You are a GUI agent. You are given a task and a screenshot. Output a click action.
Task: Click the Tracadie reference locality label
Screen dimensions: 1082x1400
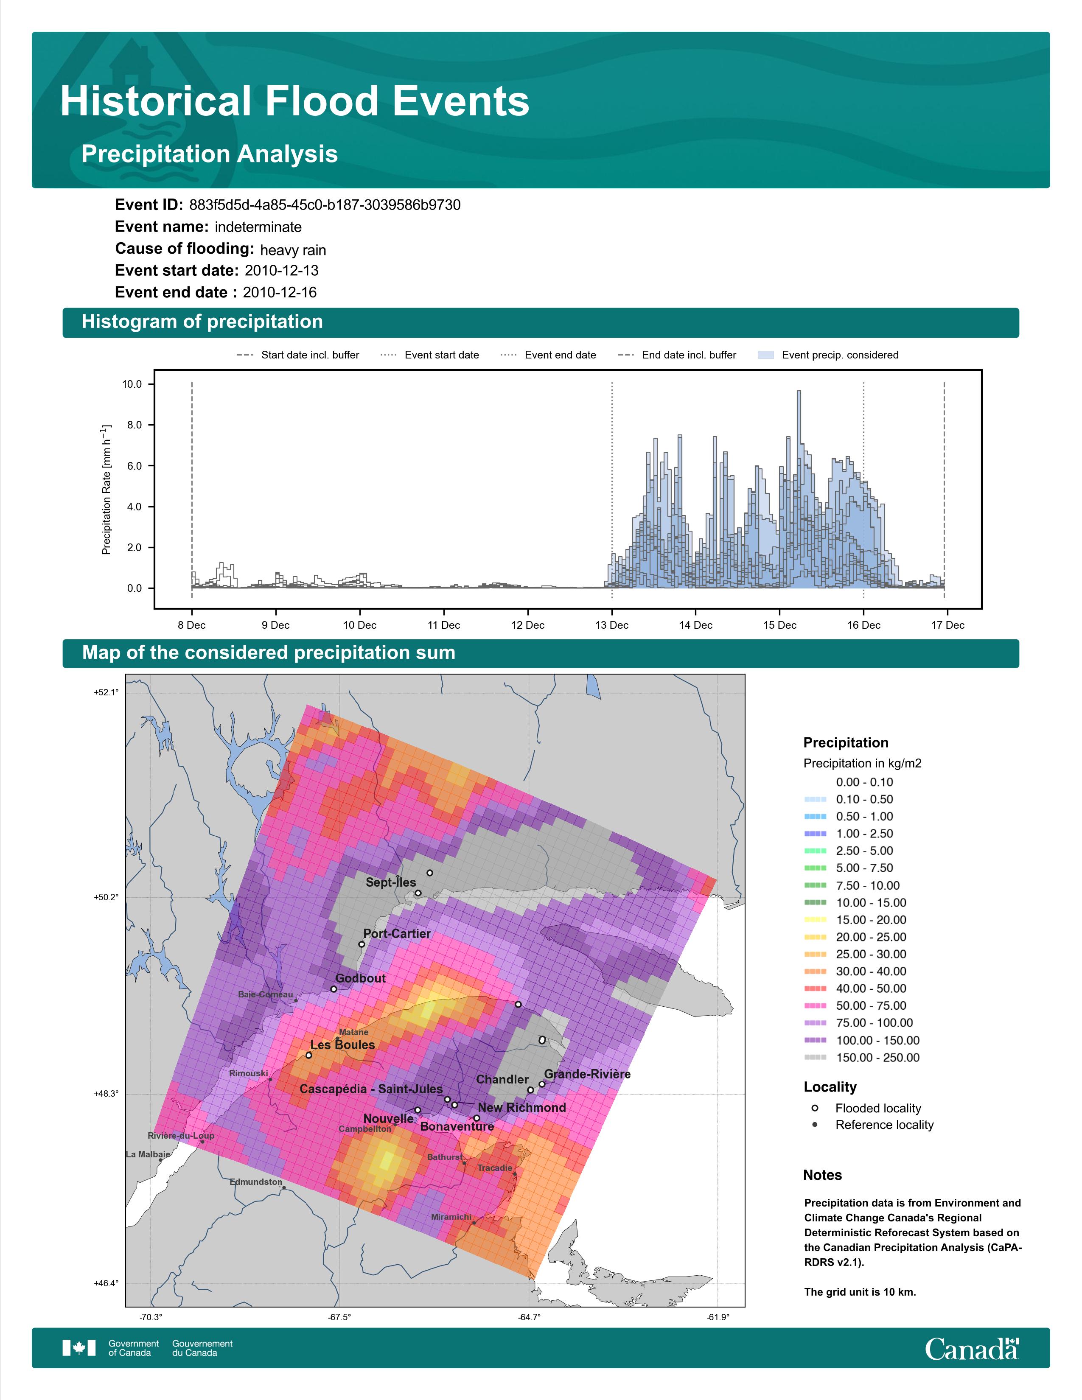(495, 1168)
